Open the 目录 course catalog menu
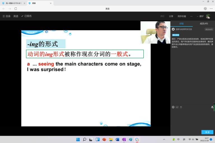Image resolution: width=215 pixels, height=143 pixels. tap(6, 16)
